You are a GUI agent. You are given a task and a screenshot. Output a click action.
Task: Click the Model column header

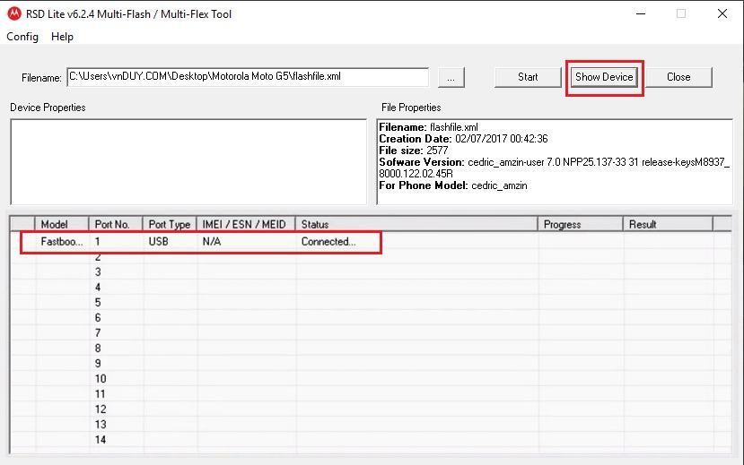click(62, 225)
